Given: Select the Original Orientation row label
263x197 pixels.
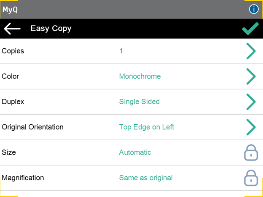Looking at the screenshot, I should pos(32,127).
